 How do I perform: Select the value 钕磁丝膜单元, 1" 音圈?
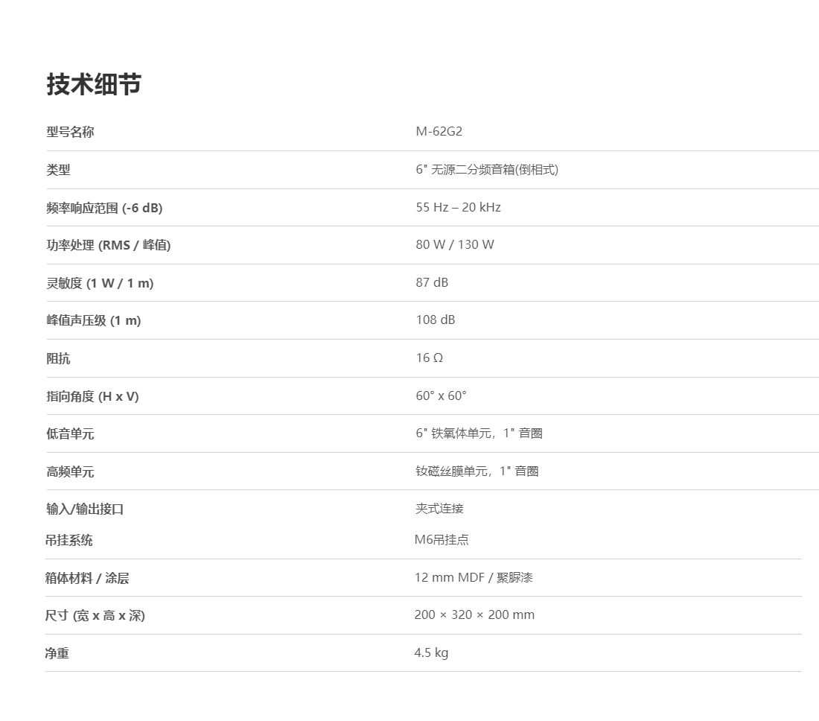tap(477, 471)
